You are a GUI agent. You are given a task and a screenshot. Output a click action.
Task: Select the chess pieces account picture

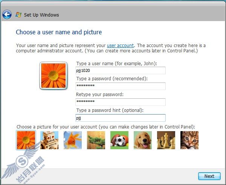166,140
